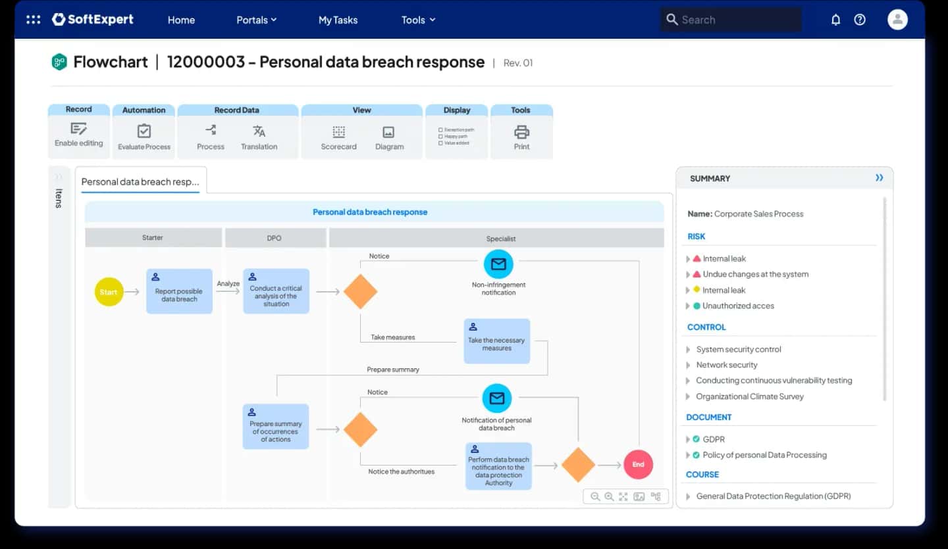Open the apps grid menu
Screen dimensions: 948x549
33,20
